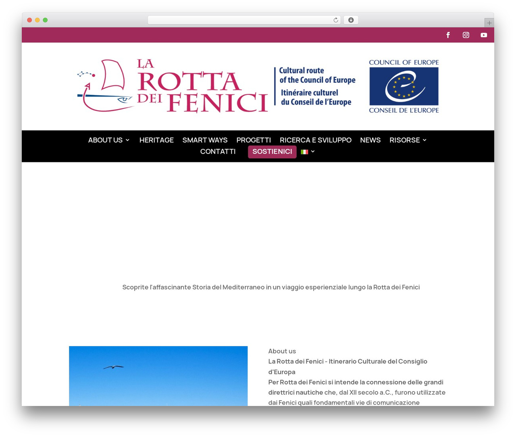The image size is (516, 437).
Task: Click the seagull sky photo
Action: (x=158, y=376)
